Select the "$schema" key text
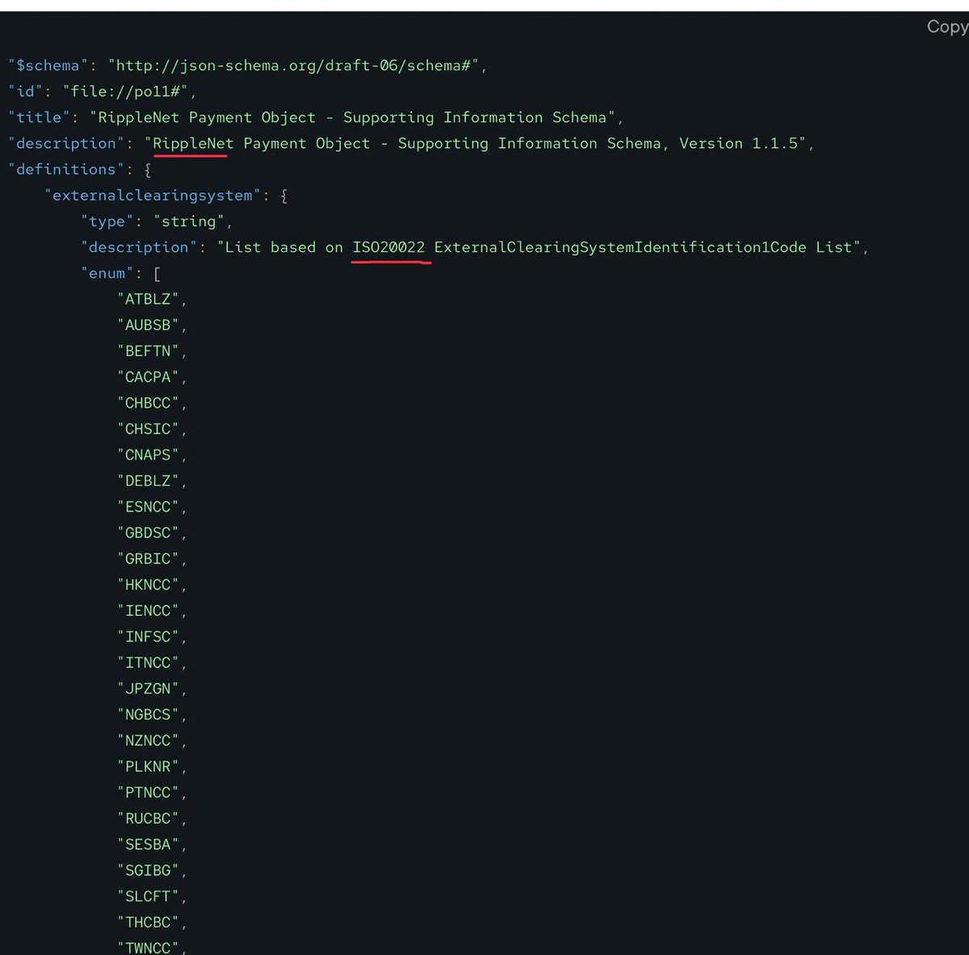This screenshot has height=955, width=969. pyautogui.click(x=48, y=65)
